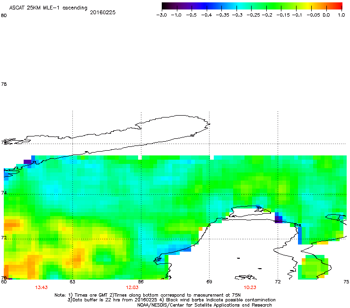Select the 72 latitude label on left axis
This screenshot has height=308, width=350.
click(x=4, y=237)
